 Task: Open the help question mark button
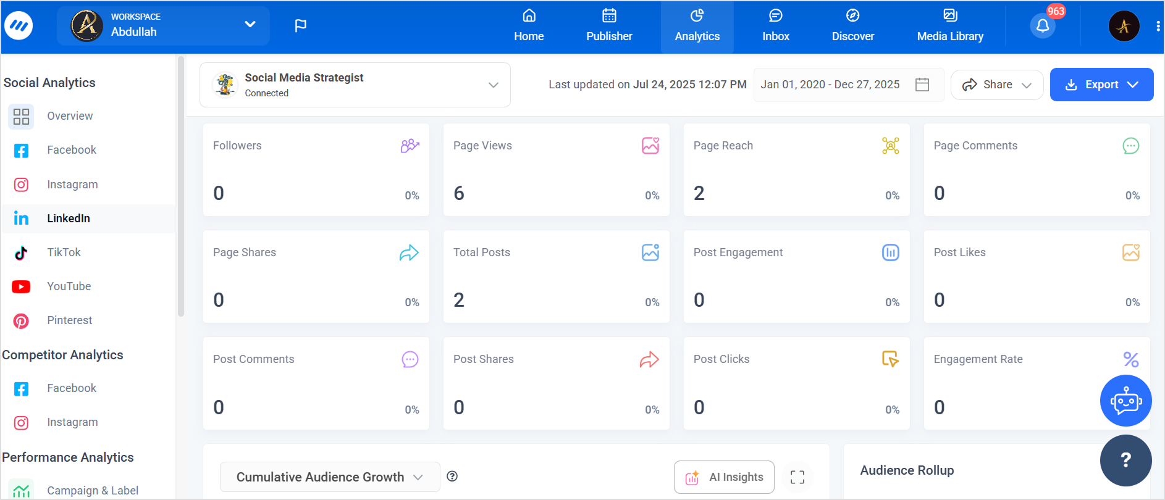point(1126,460)
